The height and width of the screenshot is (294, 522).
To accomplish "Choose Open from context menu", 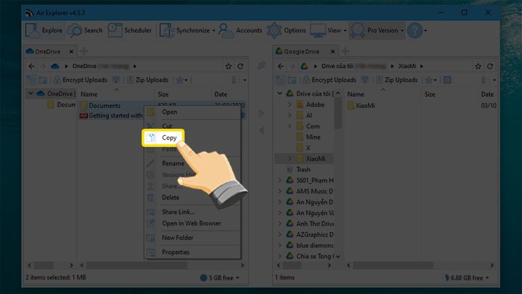I will click(x=192, y=112).
